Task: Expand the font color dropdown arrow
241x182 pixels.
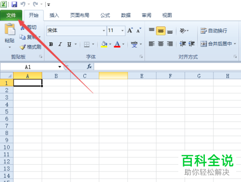Action: [x=123, y=44]
